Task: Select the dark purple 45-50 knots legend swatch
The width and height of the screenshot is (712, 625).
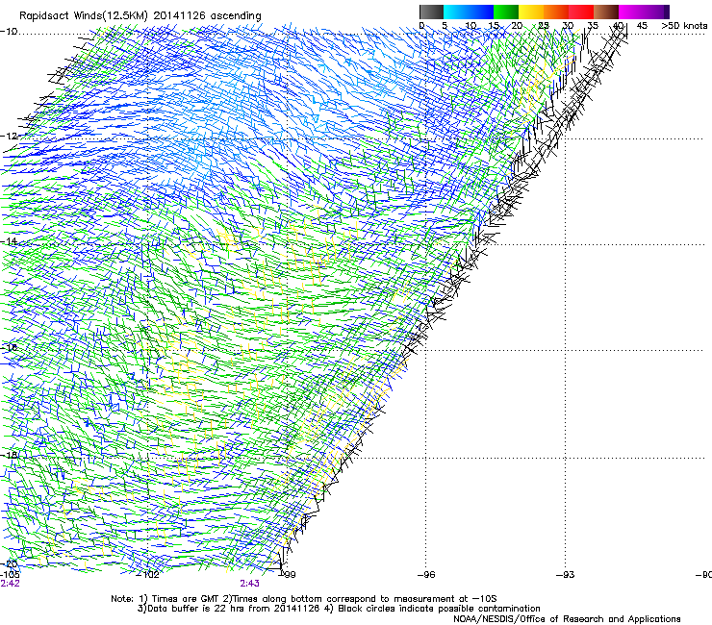Action: pos(656,12)
